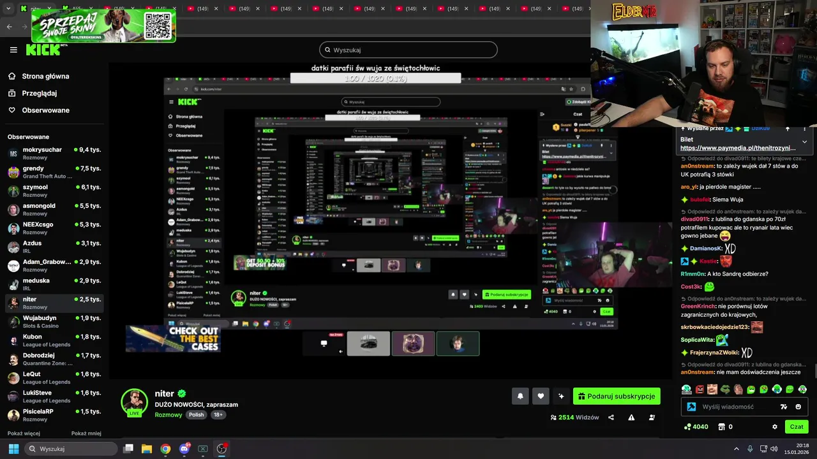Expand the pinned Bilet message chevron
This screenshot has width=817, height=459.
click(x=804, y=142)
